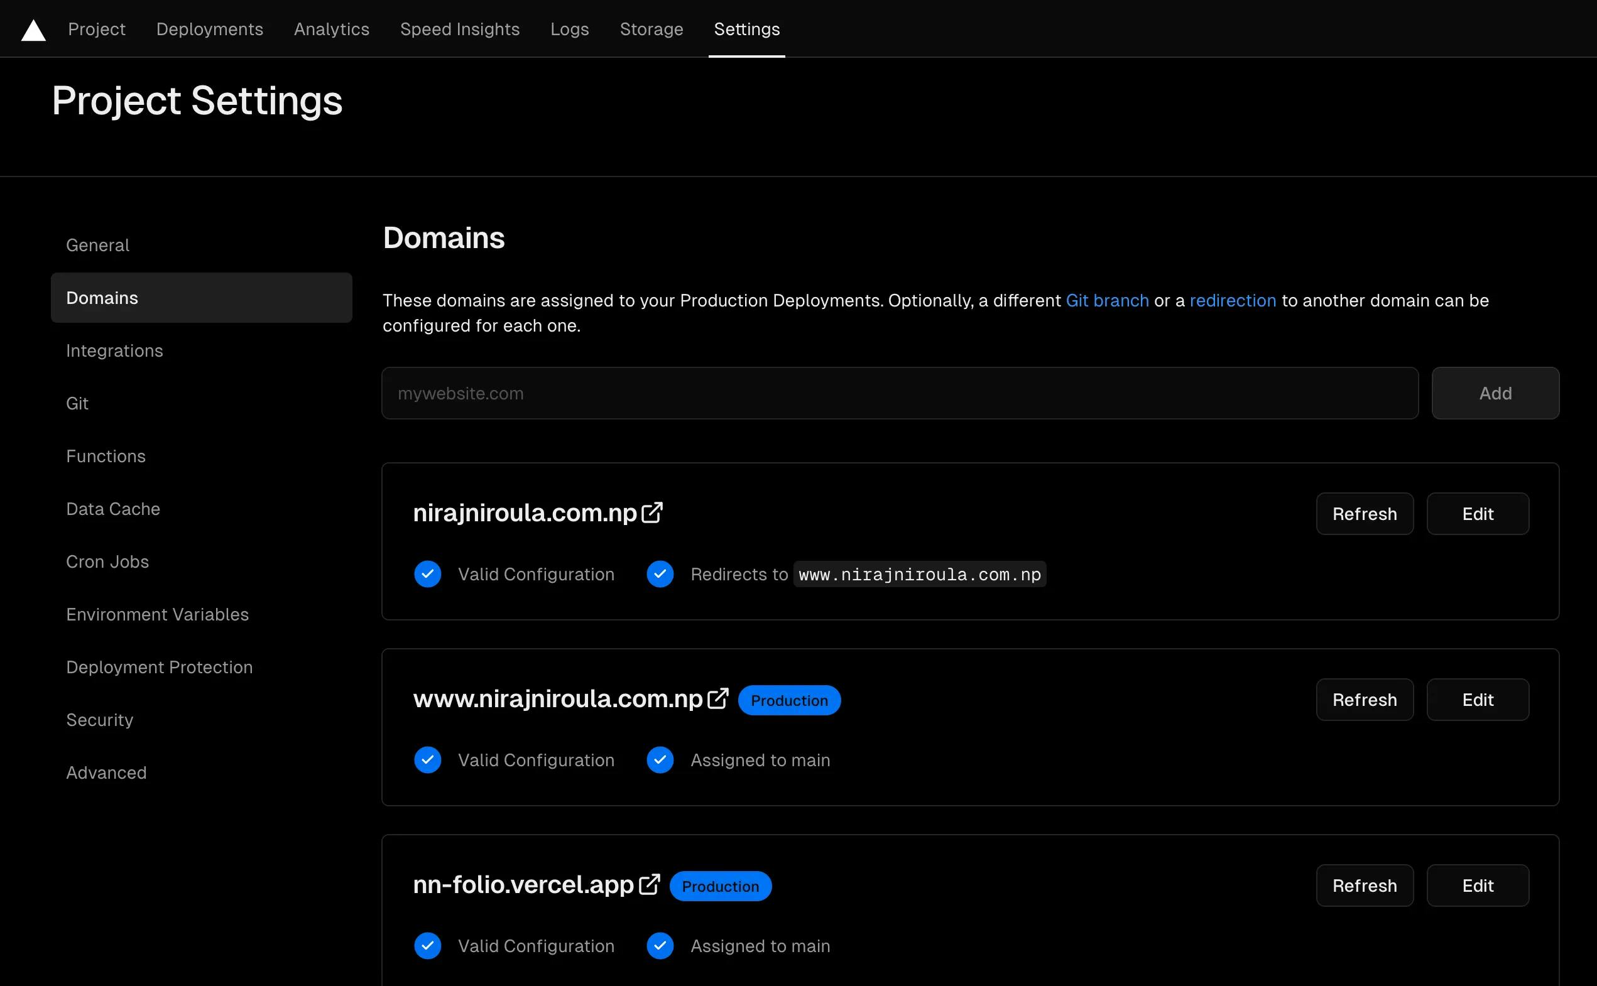This screenshot has height=986, width=1597.
Task: Open Cron Jobs settings section
Action: tap(107, 561)
